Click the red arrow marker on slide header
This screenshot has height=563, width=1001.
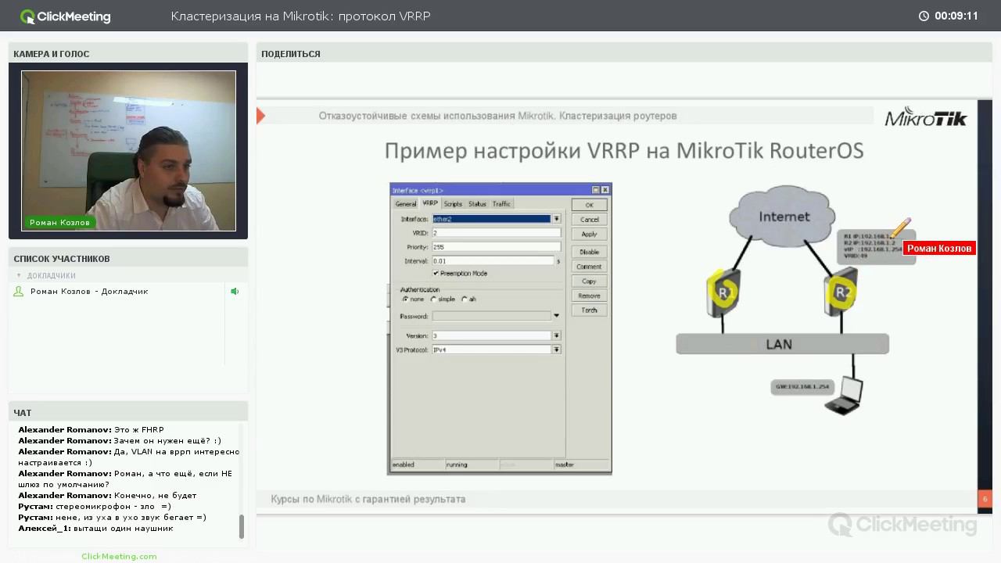[x=261, y=116]
